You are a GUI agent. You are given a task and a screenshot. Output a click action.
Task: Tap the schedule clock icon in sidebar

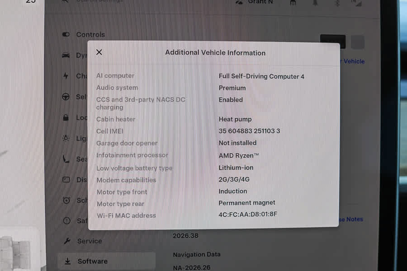tap(66, 200)
